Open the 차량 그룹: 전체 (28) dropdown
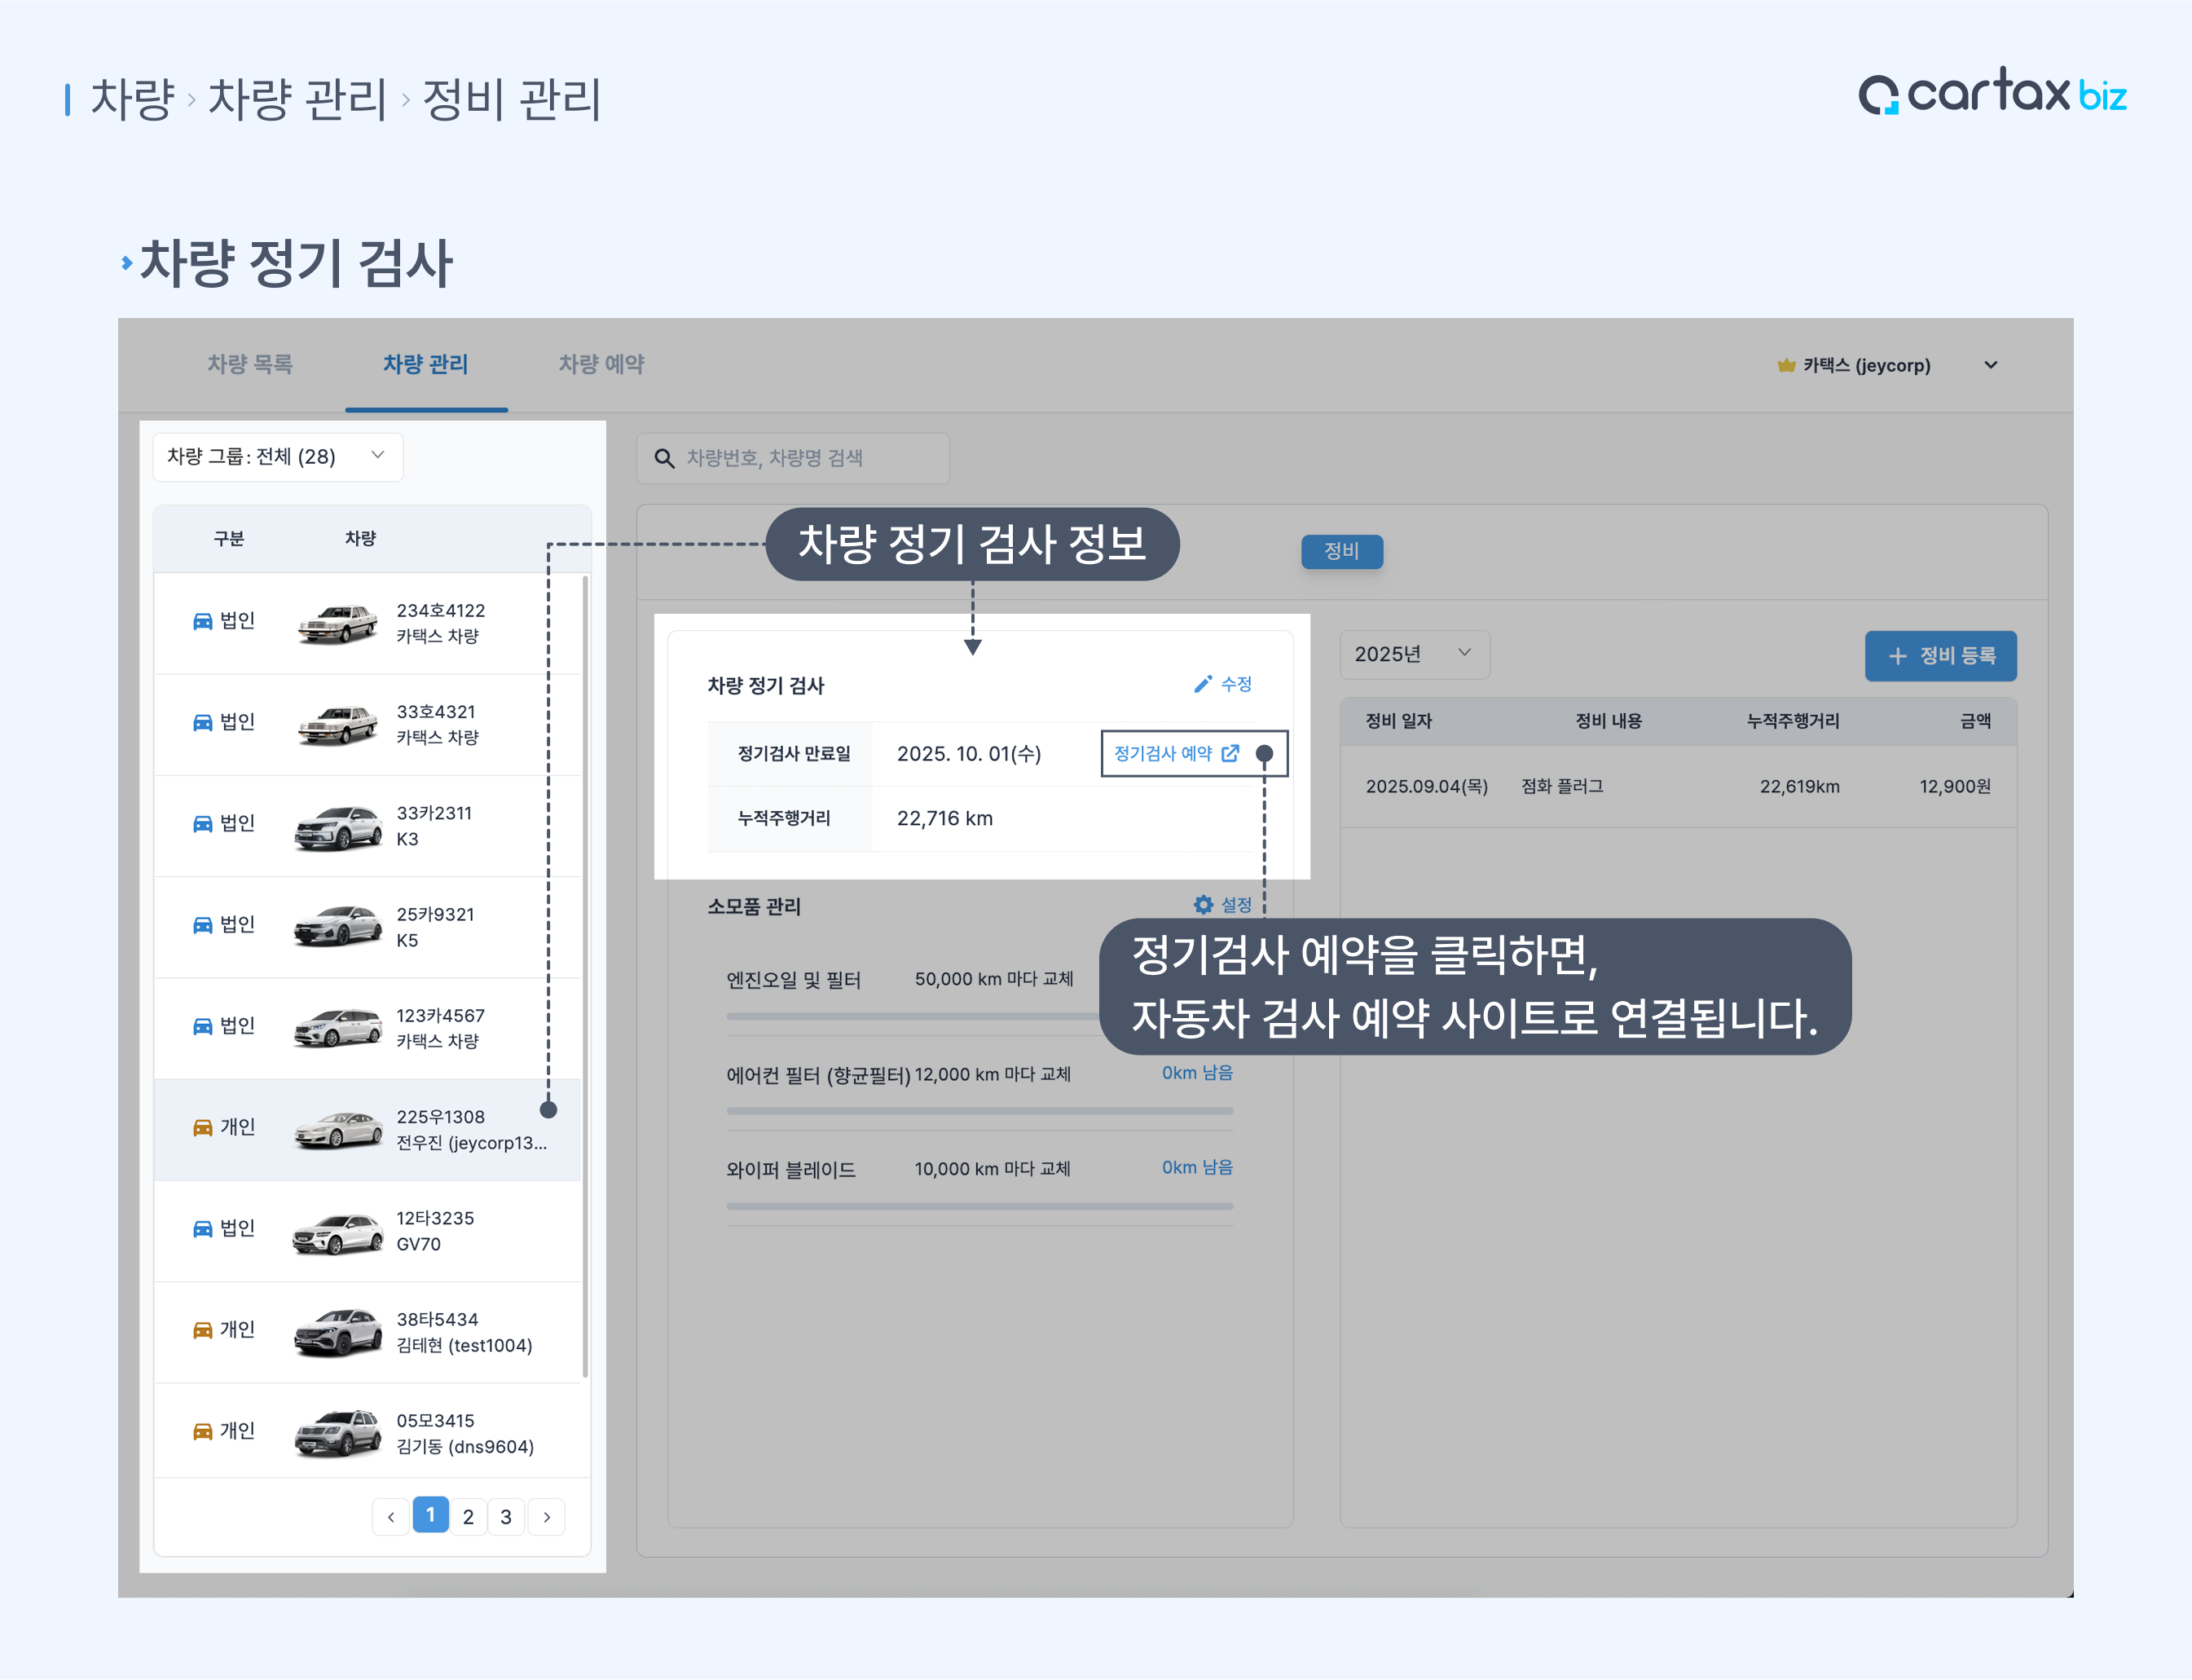The width and height of the screenshot is (2192, 1680). [277, 457]
